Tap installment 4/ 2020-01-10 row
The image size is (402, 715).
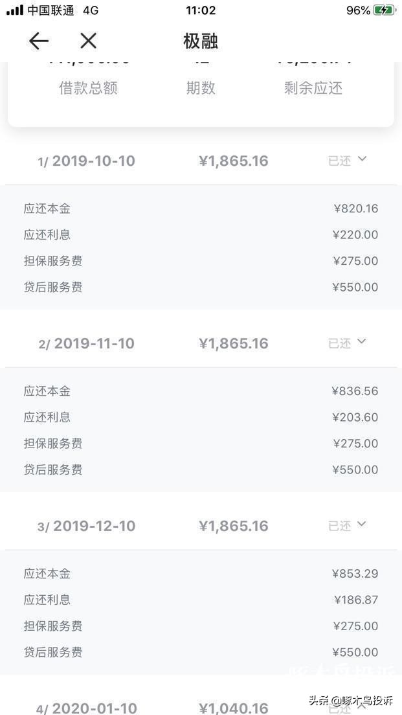[x=87, y=708]
